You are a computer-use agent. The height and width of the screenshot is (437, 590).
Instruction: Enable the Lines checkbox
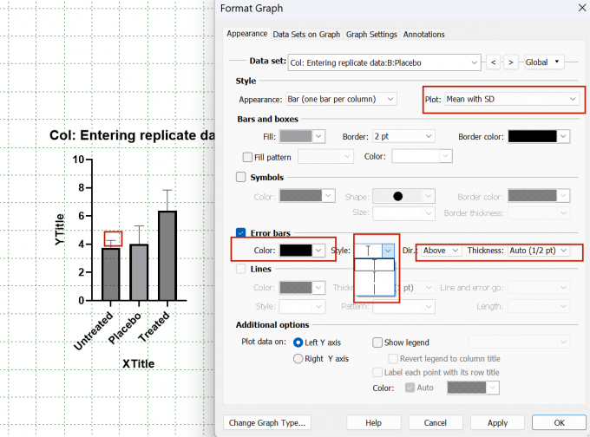(x=240, y=269)
